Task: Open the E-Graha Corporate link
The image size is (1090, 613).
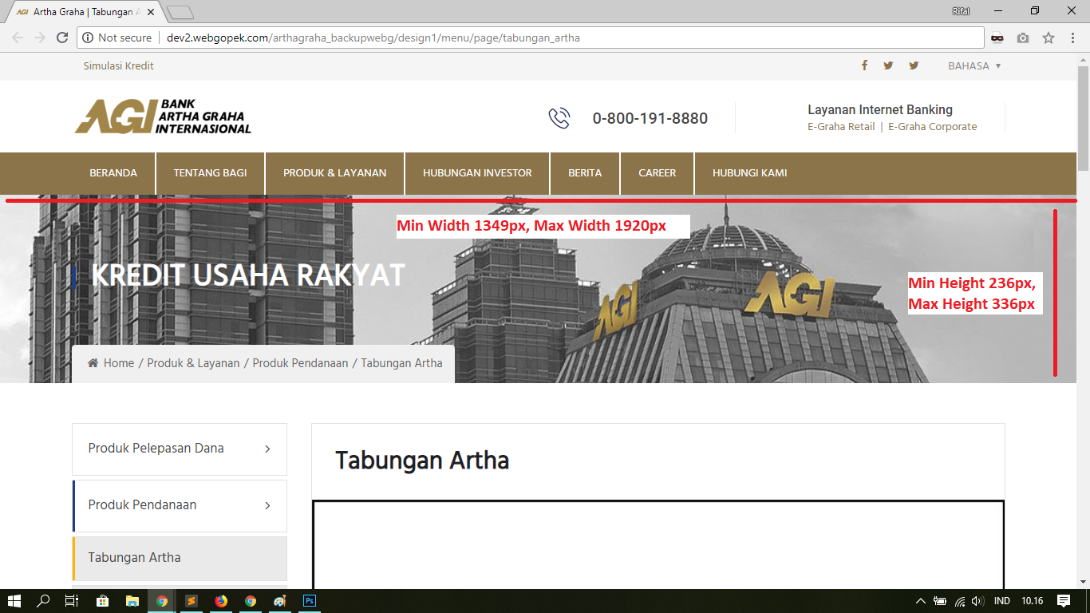Action: (933, 126)
